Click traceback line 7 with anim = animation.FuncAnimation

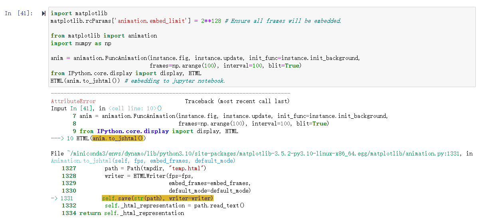(230, 116)
